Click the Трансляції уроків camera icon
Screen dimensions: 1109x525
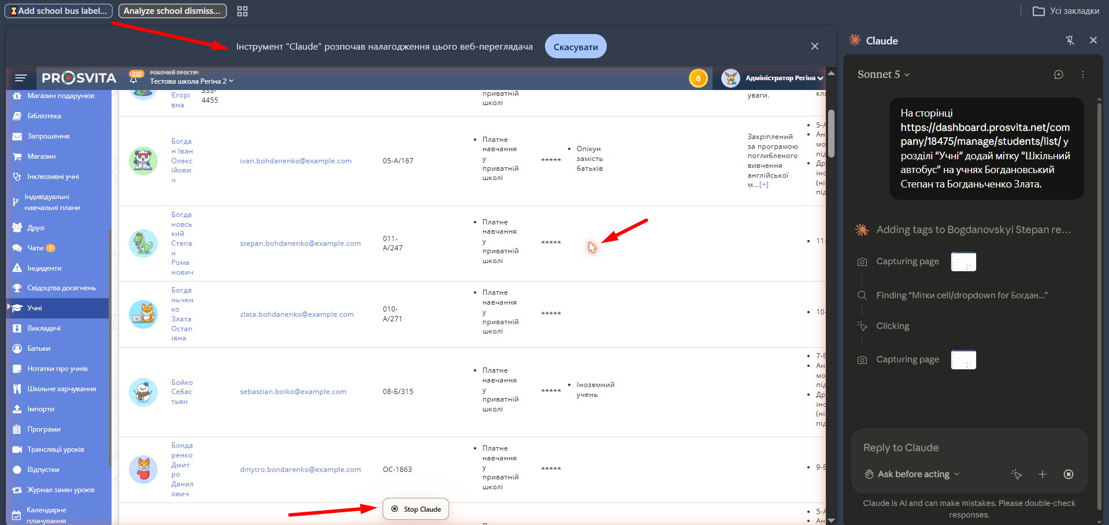point(17,449)
